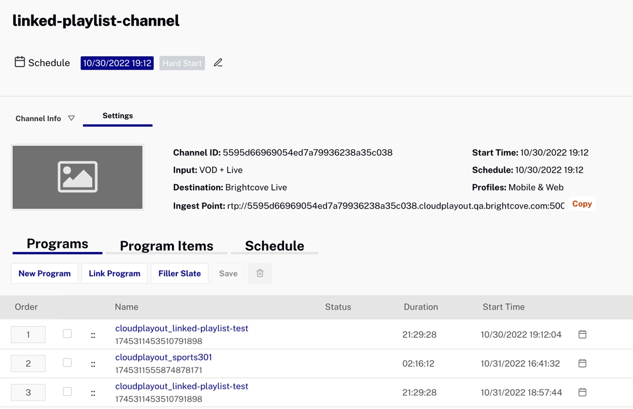Image resolution: width=633 pixels, height=409 pixels.
Task: Click the Schedule calendar icon at top
Action: point(20,62)
